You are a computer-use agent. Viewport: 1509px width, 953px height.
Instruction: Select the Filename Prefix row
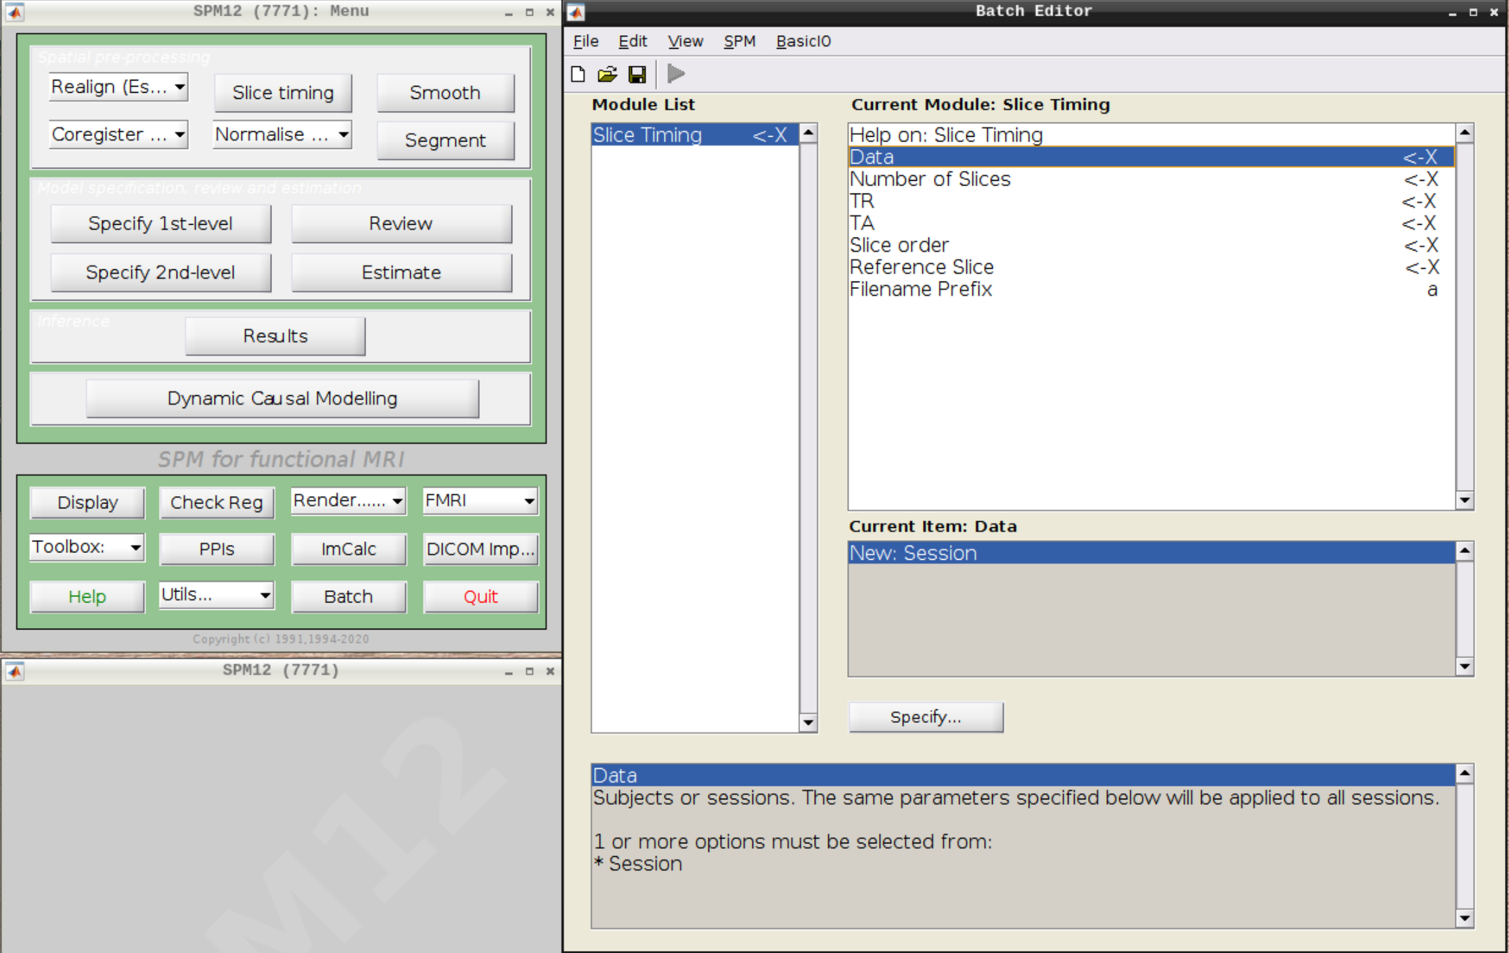(1151, 289)
